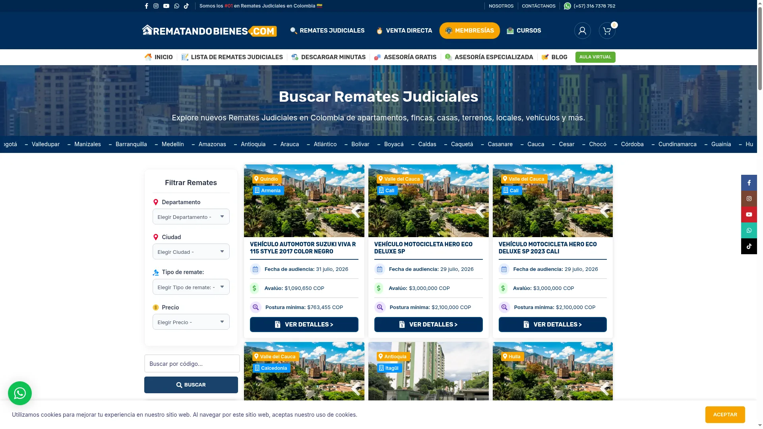Viewport: 763px width, 429px height.
Task: Click YouTube button in right sidebar
Action: pos(749,214)
